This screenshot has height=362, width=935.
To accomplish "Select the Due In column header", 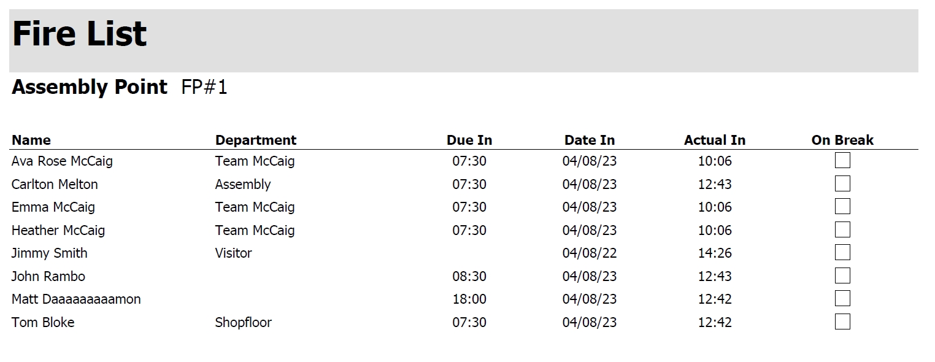I will [469, 140].
